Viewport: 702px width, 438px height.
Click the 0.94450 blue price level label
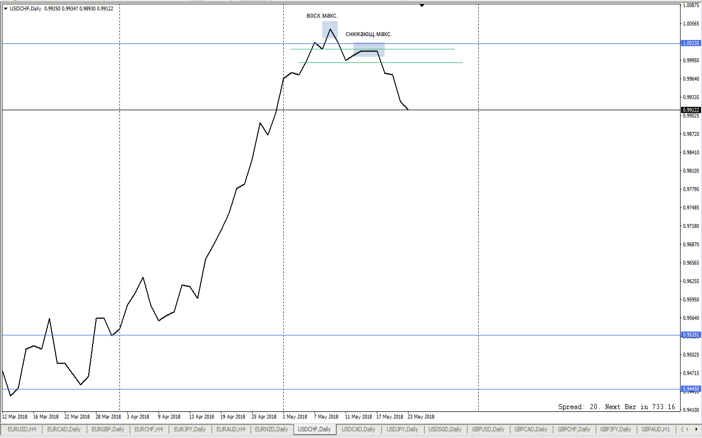[x=691, y=389]
